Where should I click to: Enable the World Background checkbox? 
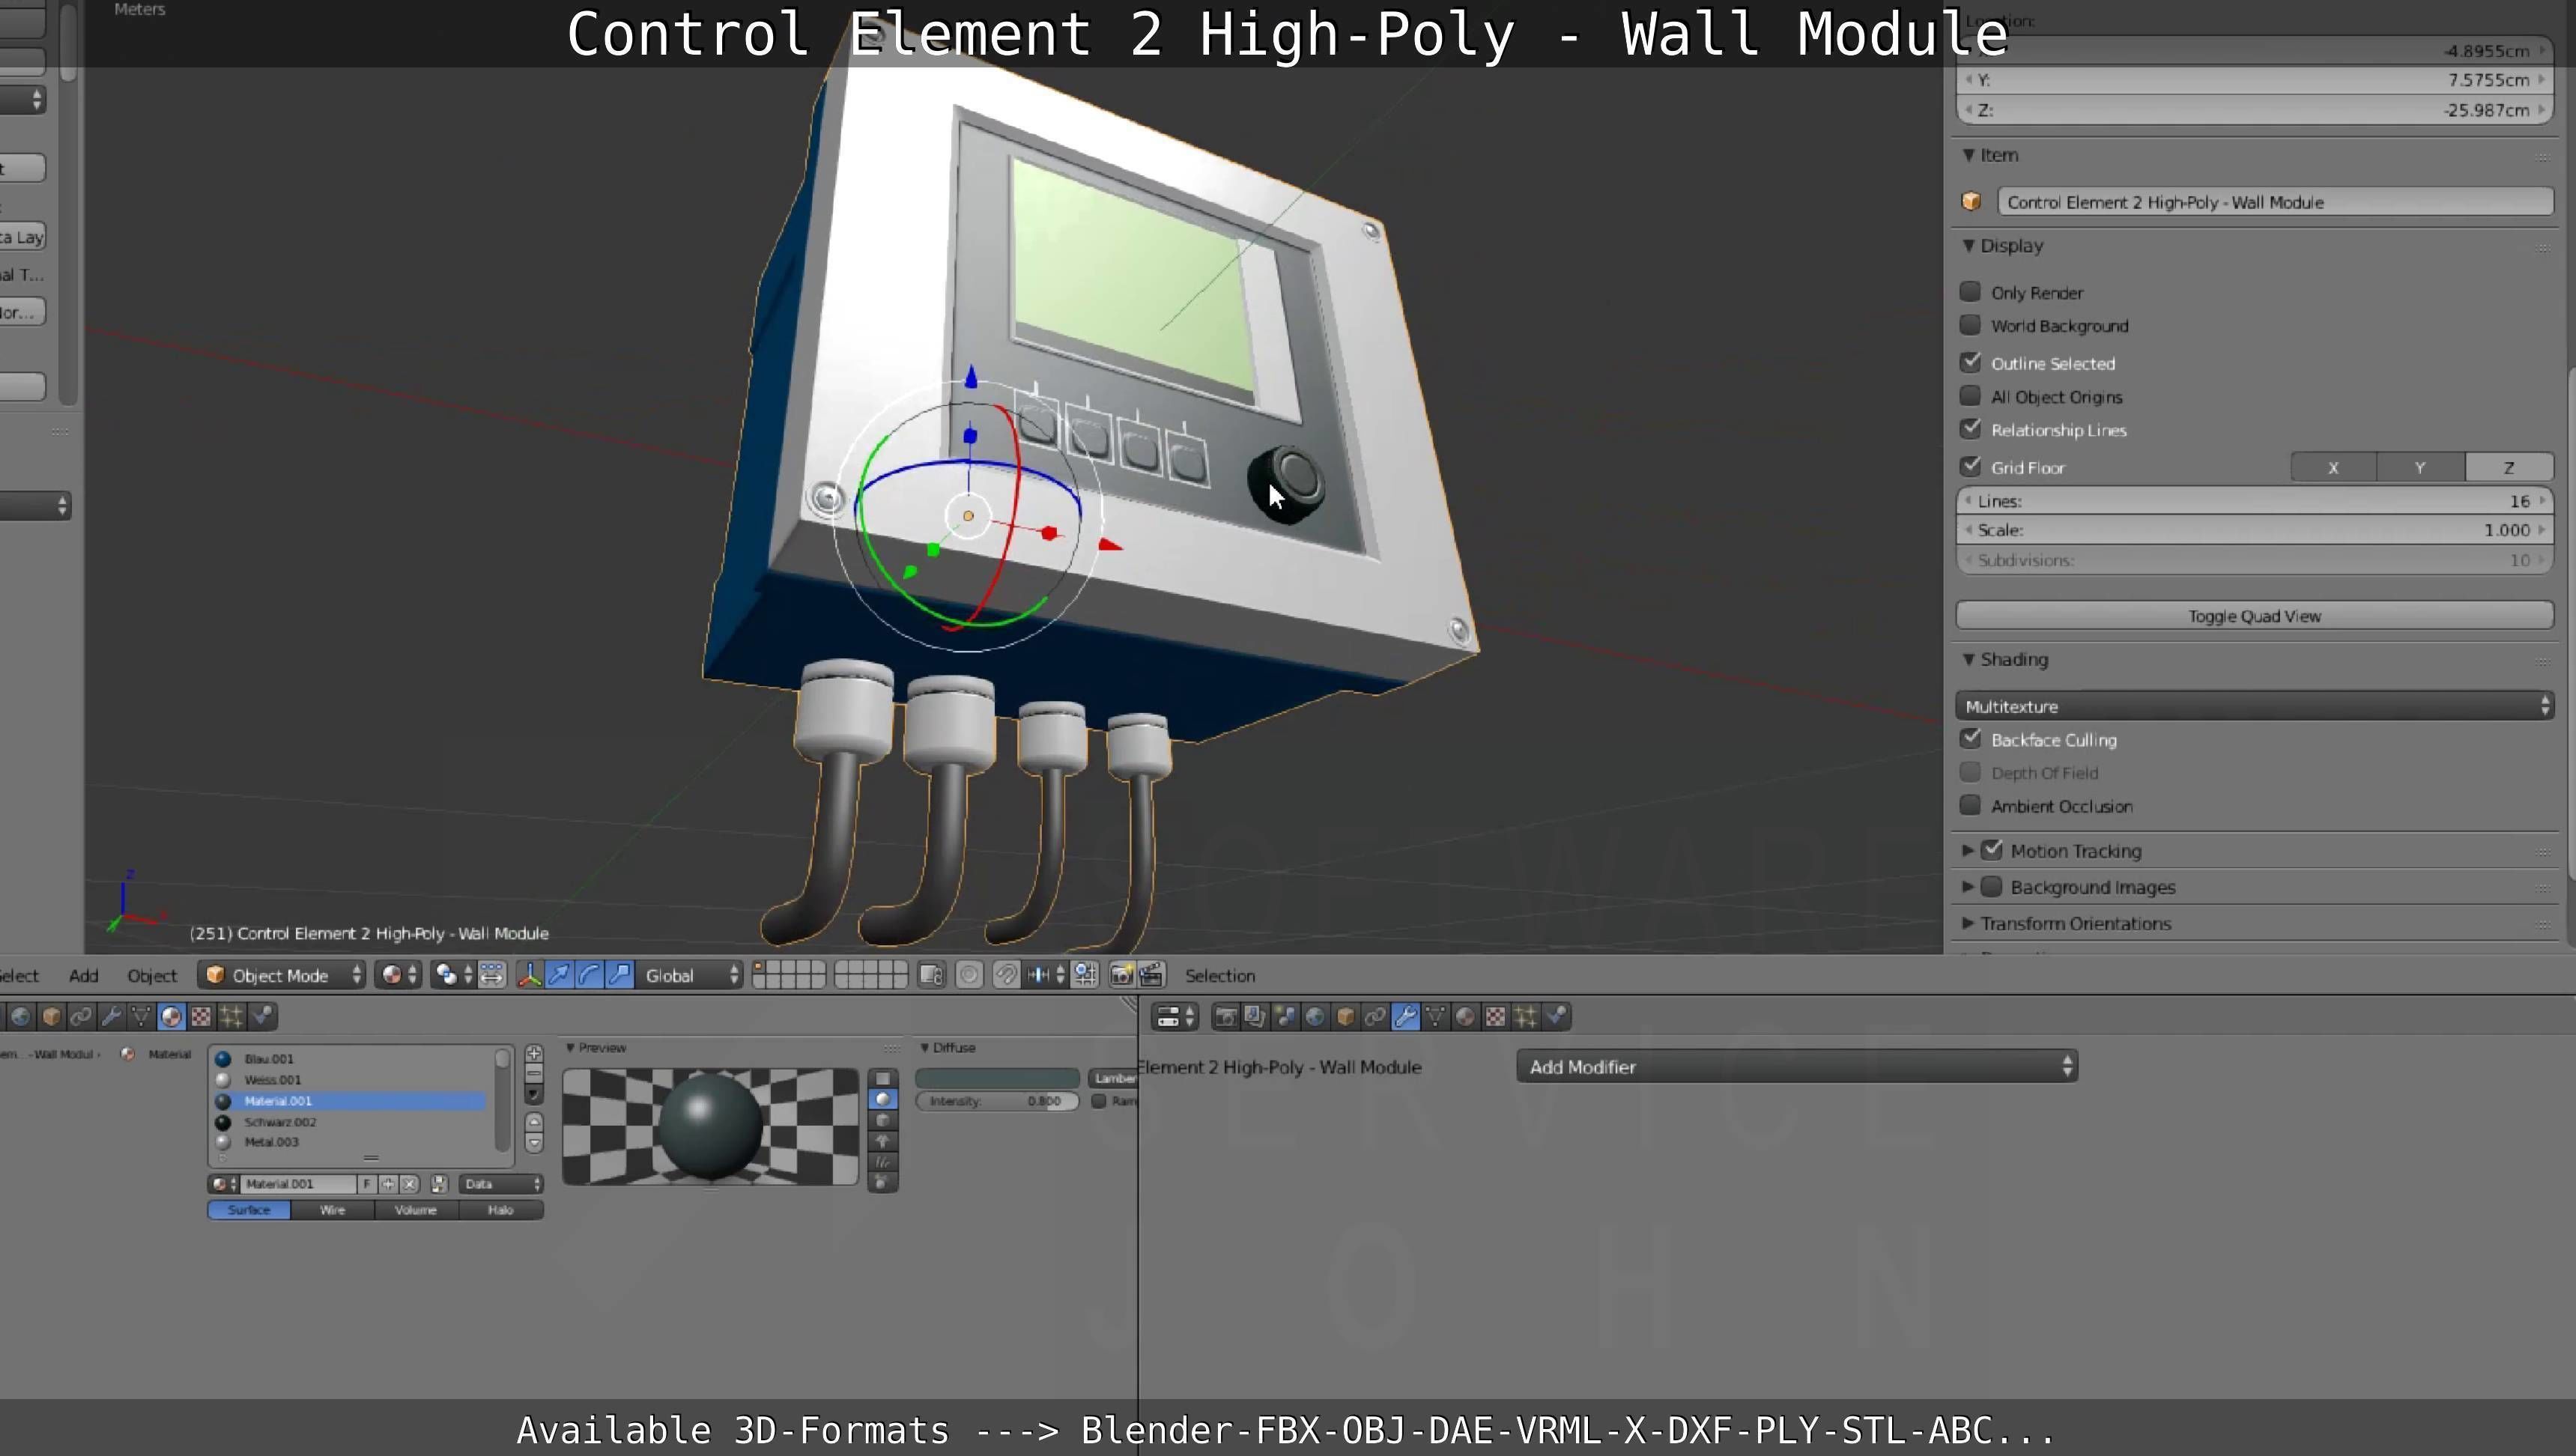coord(1970,325)
